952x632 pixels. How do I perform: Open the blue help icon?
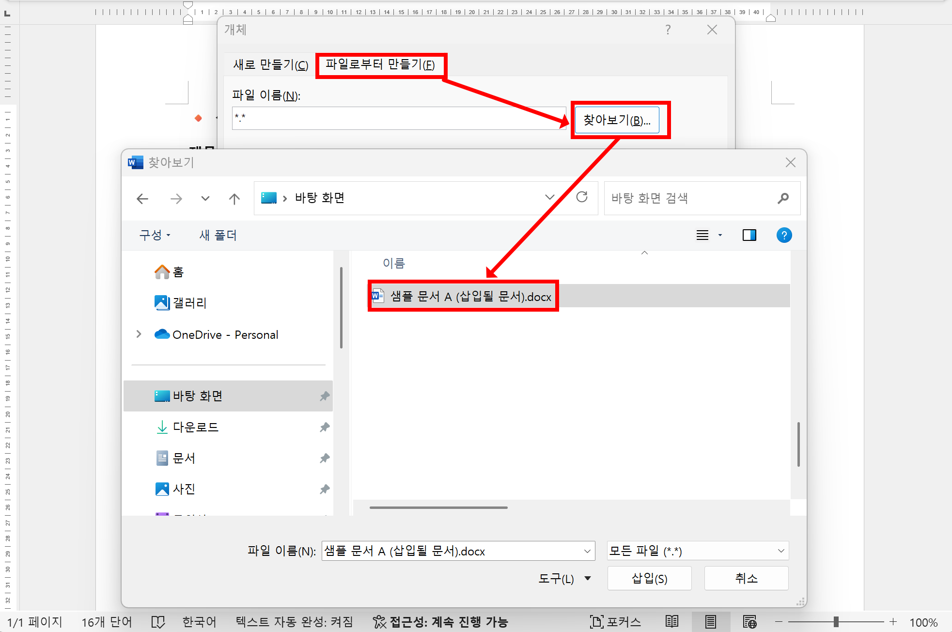[x=784, y=235]
